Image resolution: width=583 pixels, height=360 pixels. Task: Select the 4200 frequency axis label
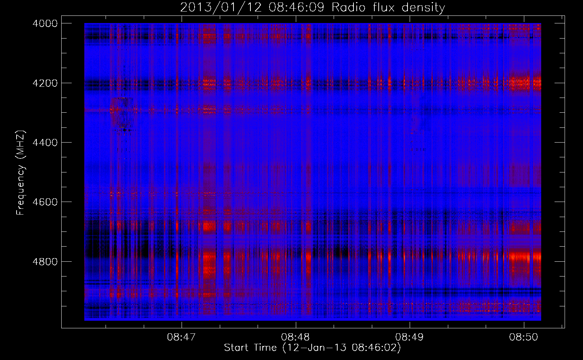[45, 83]
